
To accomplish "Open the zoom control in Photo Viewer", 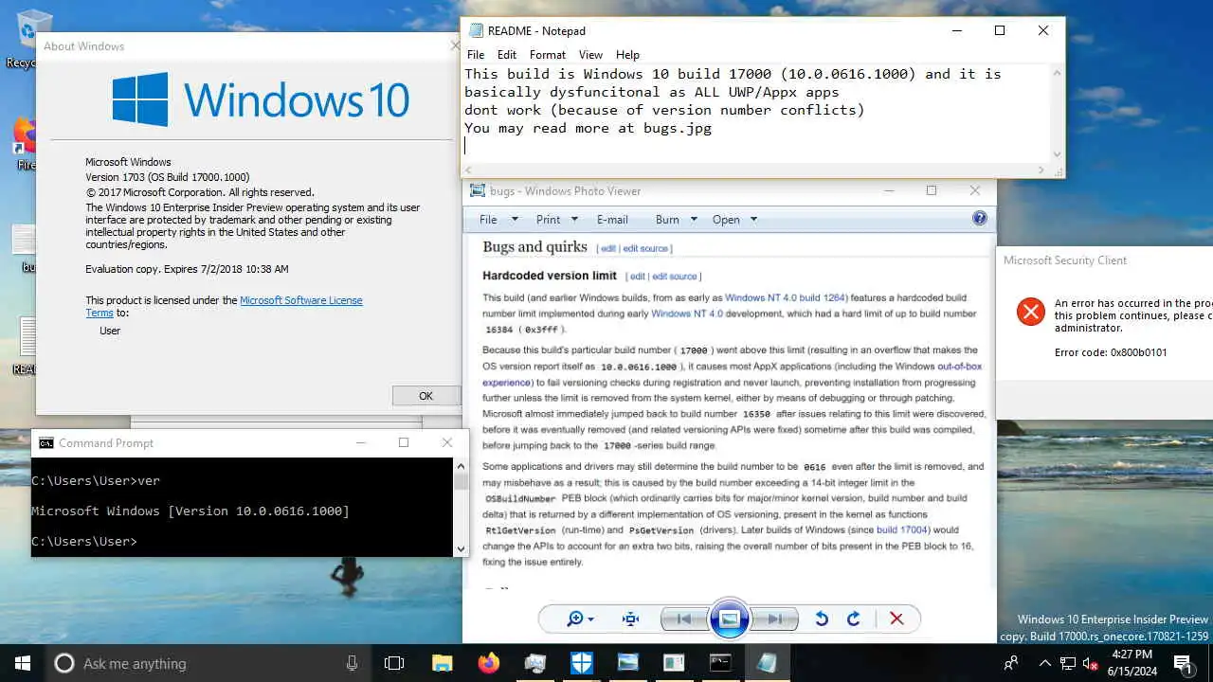I will click(579, 619).
